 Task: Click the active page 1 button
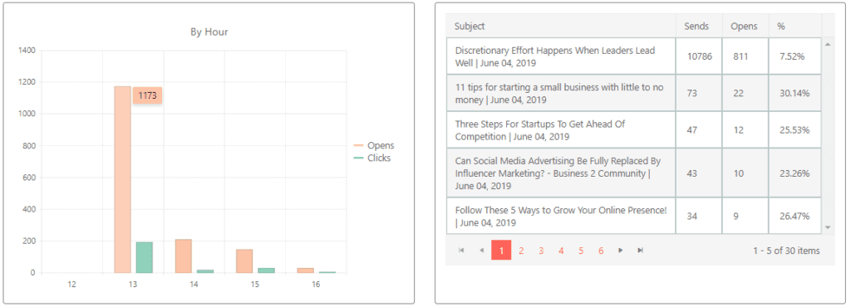[501, 250]
